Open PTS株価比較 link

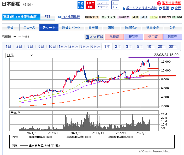click(x=71, y=17)
